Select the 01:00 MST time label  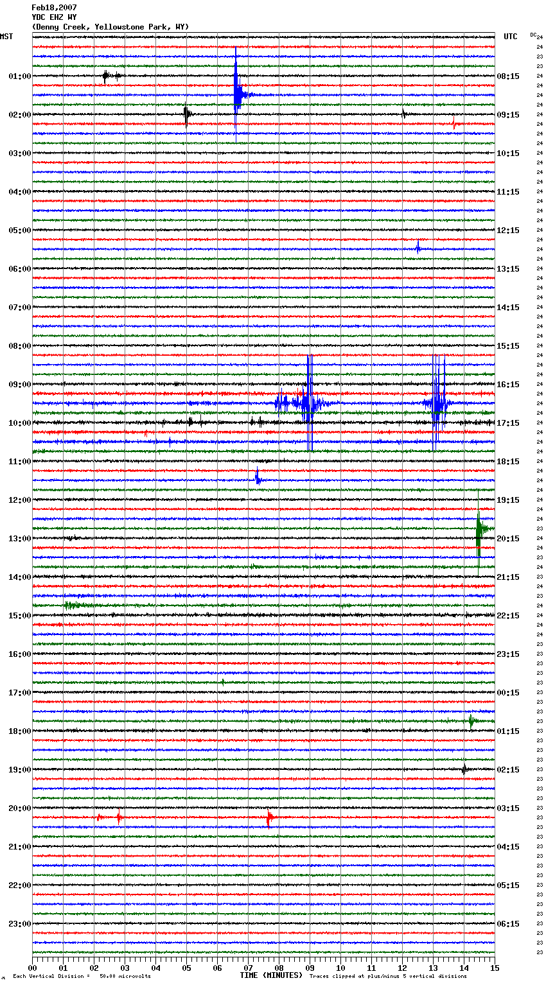[x=20, y=76]
